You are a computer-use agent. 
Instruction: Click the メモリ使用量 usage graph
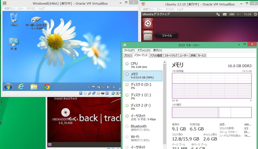[x=212, y=86]
